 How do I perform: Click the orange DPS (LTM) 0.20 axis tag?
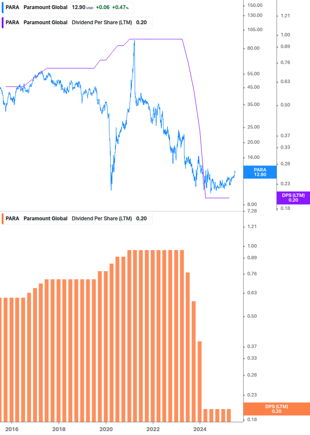276,409
